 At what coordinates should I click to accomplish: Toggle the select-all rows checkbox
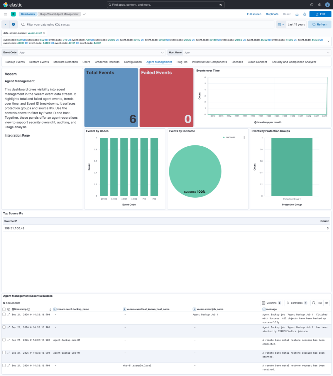(x=4, y=309)
